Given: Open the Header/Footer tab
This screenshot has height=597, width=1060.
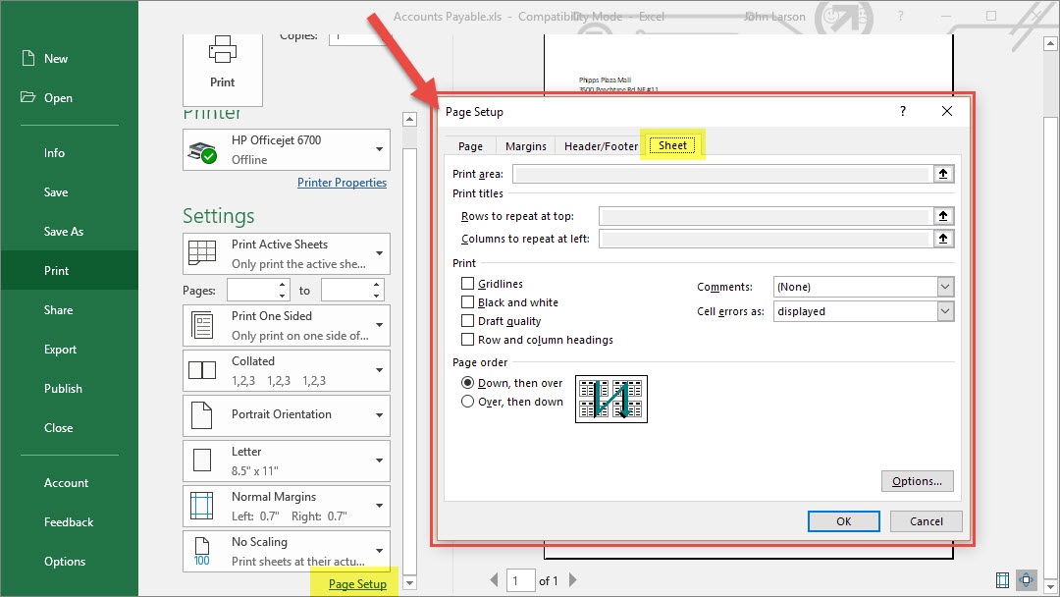Looking at the screenshot, I should [601, 146].
